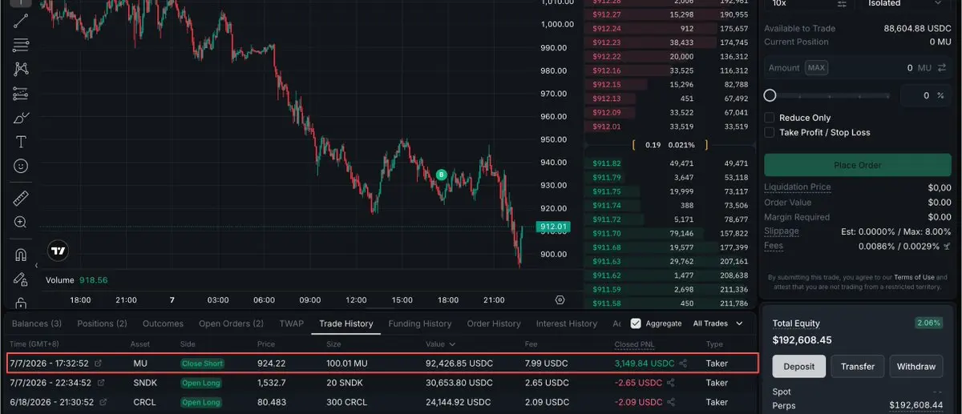
Task: Click the 912.01 current price label
Action: [x=553, y=227]
